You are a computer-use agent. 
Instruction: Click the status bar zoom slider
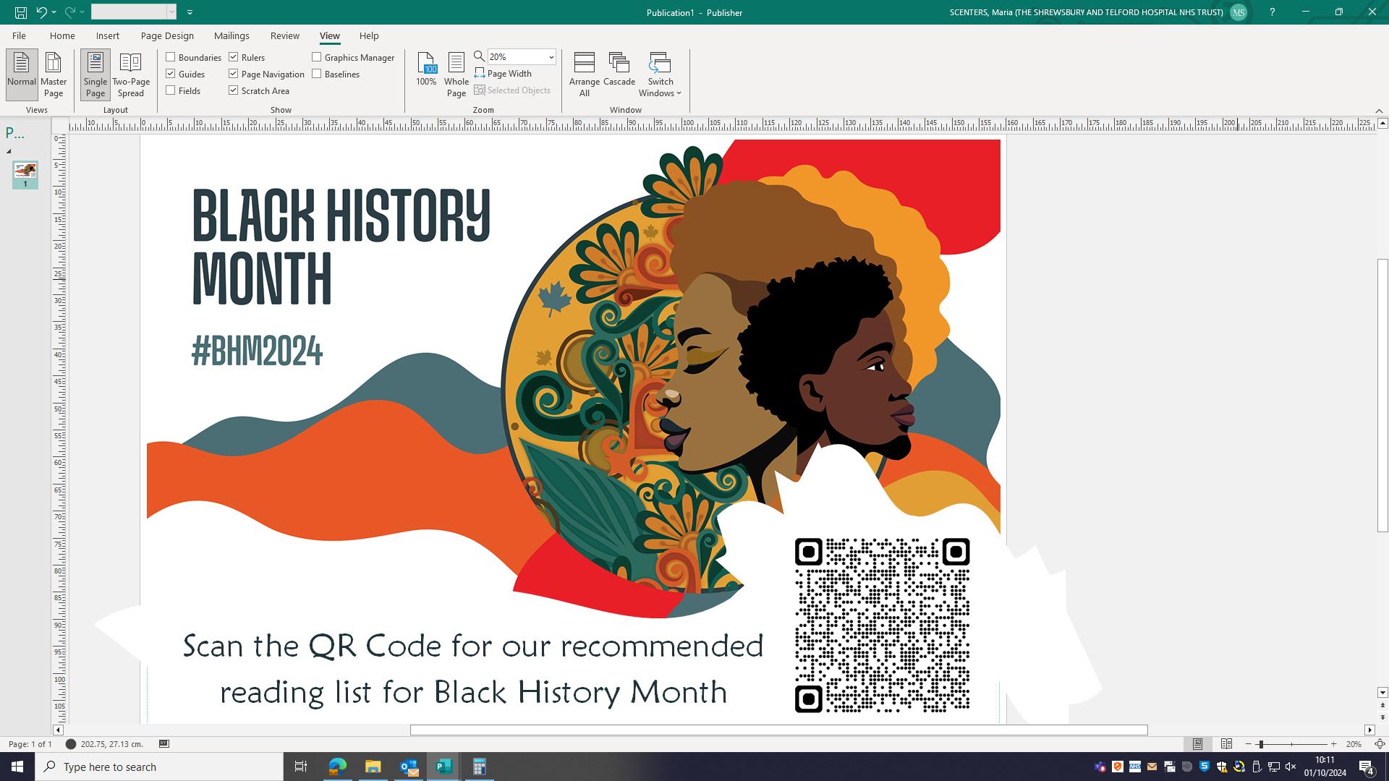1260,744
